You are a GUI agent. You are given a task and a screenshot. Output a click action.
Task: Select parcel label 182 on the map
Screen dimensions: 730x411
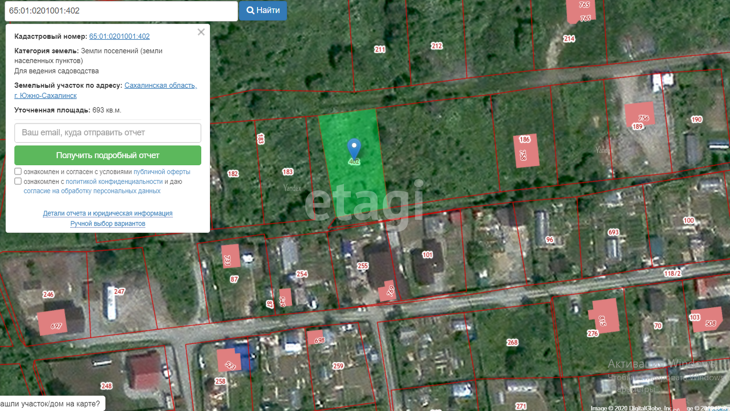click(233, 174)
